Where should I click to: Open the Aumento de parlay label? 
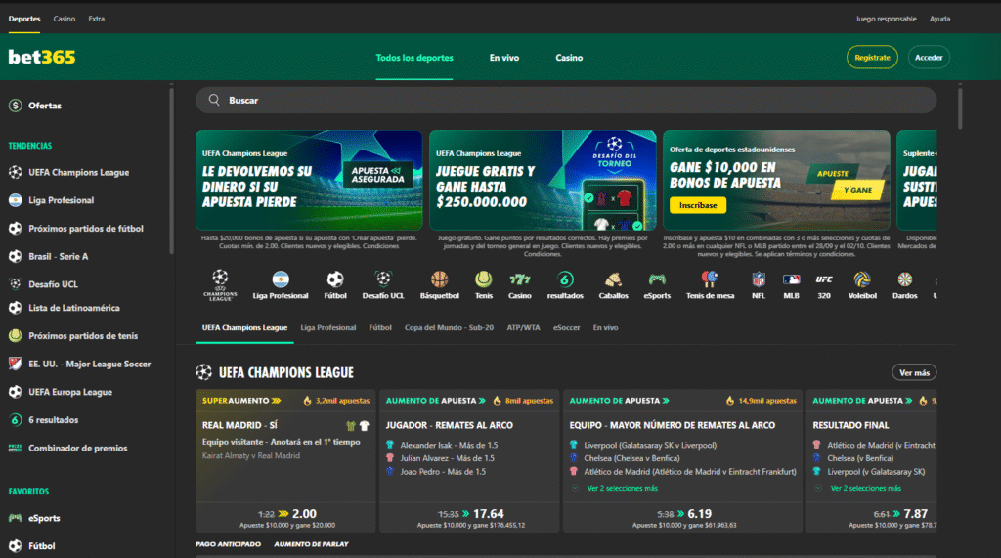[311, 544]
